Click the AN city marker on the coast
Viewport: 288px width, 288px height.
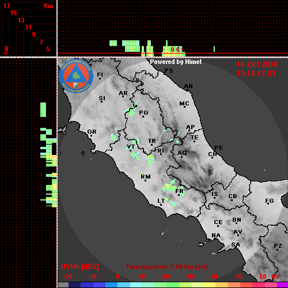pos(188,87)
